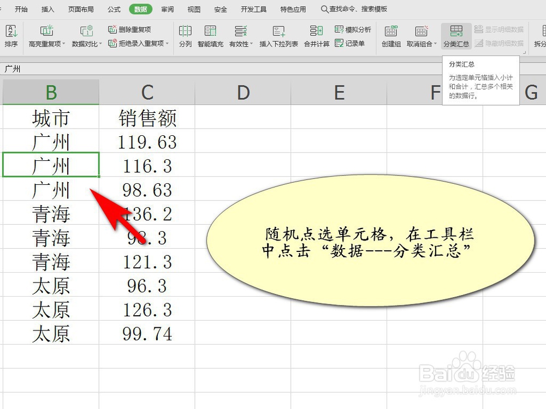546x409 pixels.
Task: Click cell with value 121.3
Action: point(147,262)
